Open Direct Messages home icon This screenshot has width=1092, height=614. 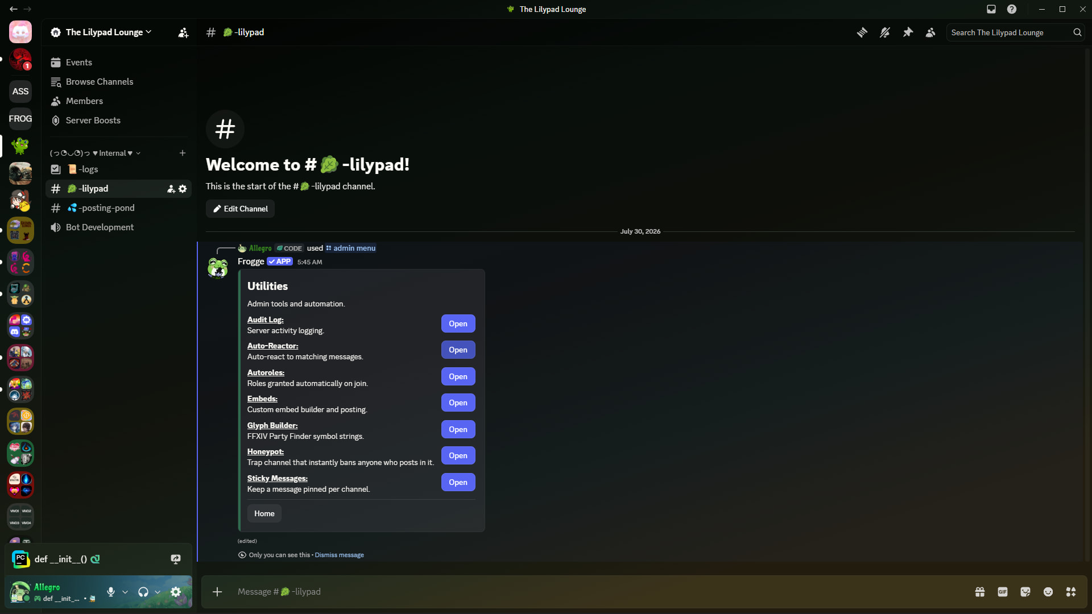click(20, 32)
